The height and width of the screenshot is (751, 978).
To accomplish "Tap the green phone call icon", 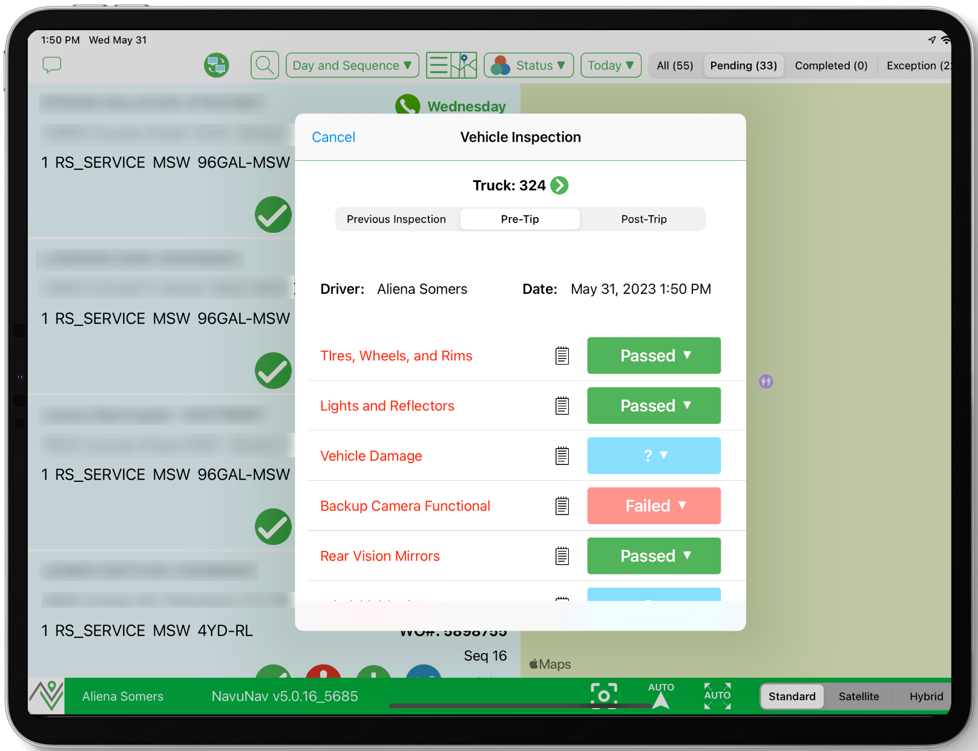I will pos(407,104).
